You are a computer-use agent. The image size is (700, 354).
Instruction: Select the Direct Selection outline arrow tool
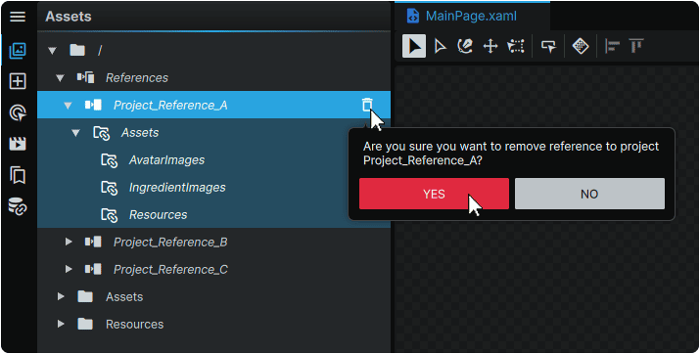coord(441,46)
